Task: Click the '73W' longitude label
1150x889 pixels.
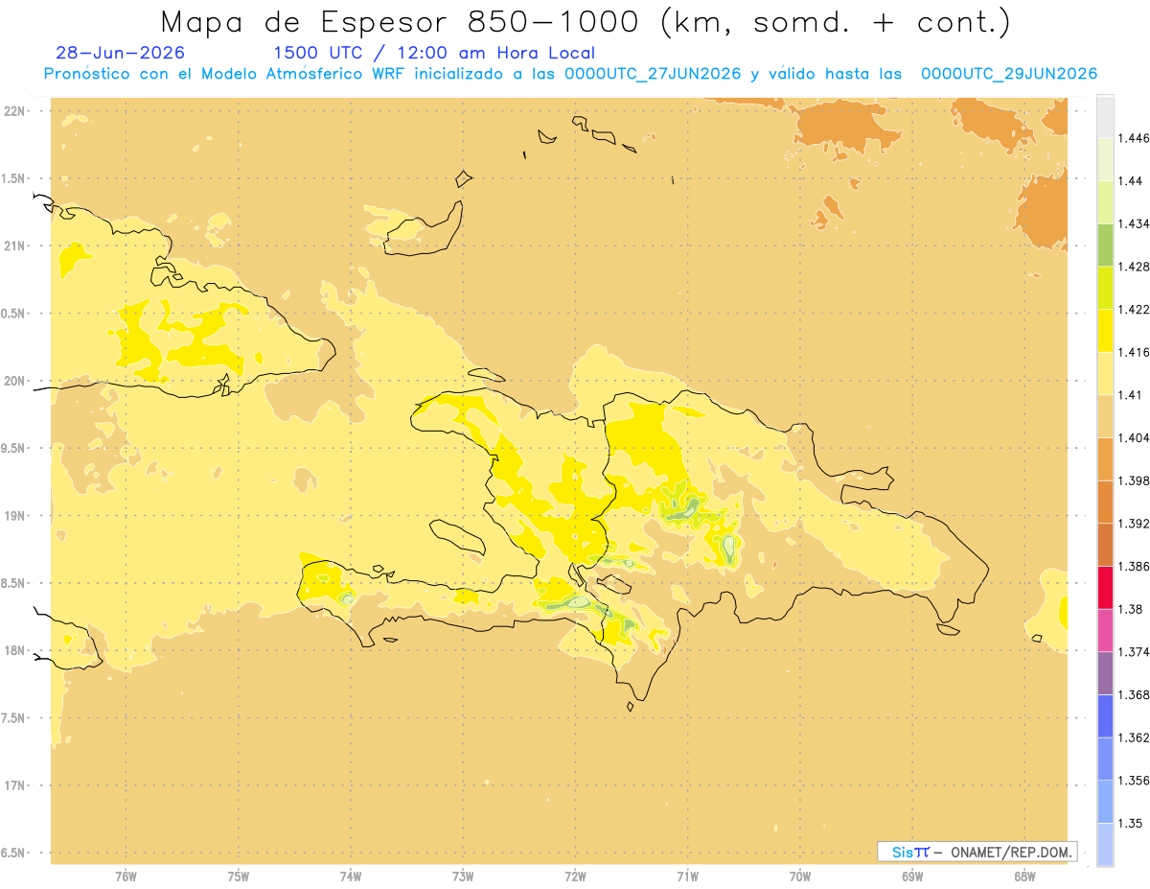Action: (463, 877)
